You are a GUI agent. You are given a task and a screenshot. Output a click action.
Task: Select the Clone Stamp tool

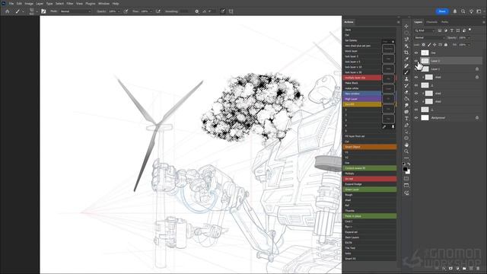[x=406, y=79]
